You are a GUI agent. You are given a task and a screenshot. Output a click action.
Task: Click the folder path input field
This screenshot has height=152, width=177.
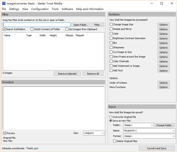click(x=37, y=25)
